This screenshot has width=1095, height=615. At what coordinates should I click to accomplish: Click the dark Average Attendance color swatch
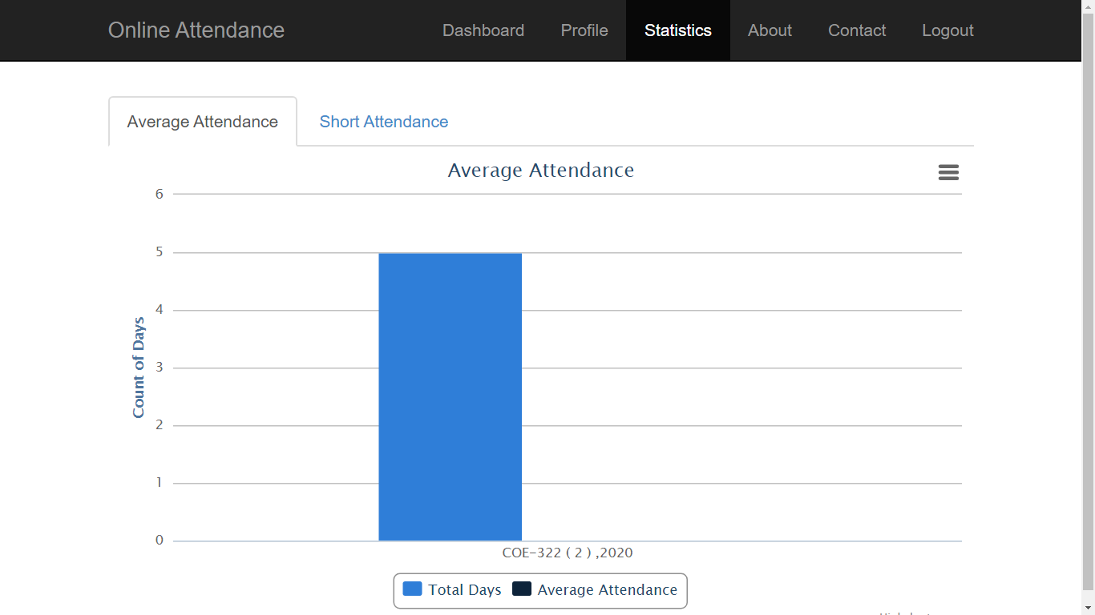[x=520, y=589]
